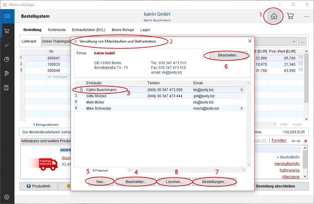Expand the Lieferant dropdown arrow
The width and height of the screenshot is (314, 204).
(294, 41)
